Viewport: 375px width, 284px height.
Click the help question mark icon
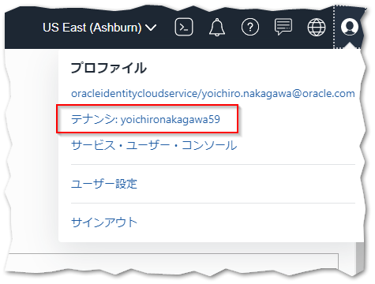click(x=250, y=27)
